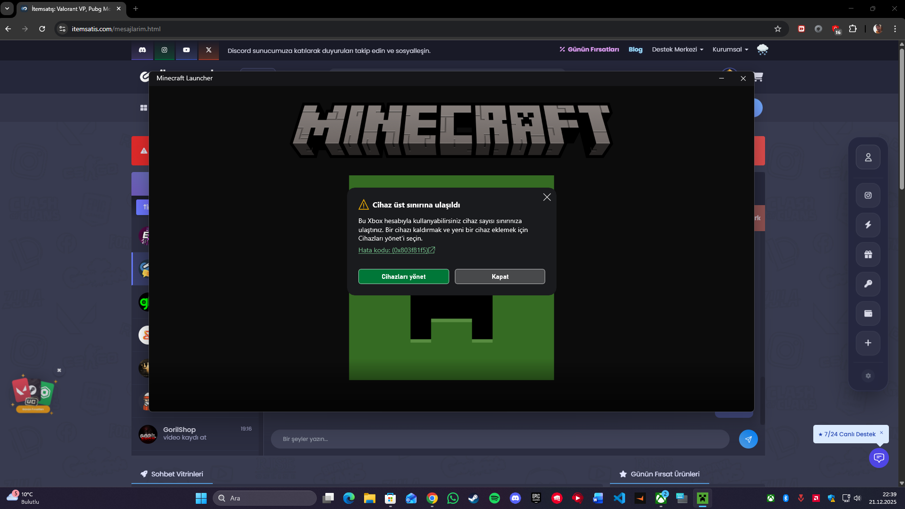Close the 7/24 Canlı Destek tooltip
The image size is (905, 509).
pyautogui.click(x=881, y=432)
